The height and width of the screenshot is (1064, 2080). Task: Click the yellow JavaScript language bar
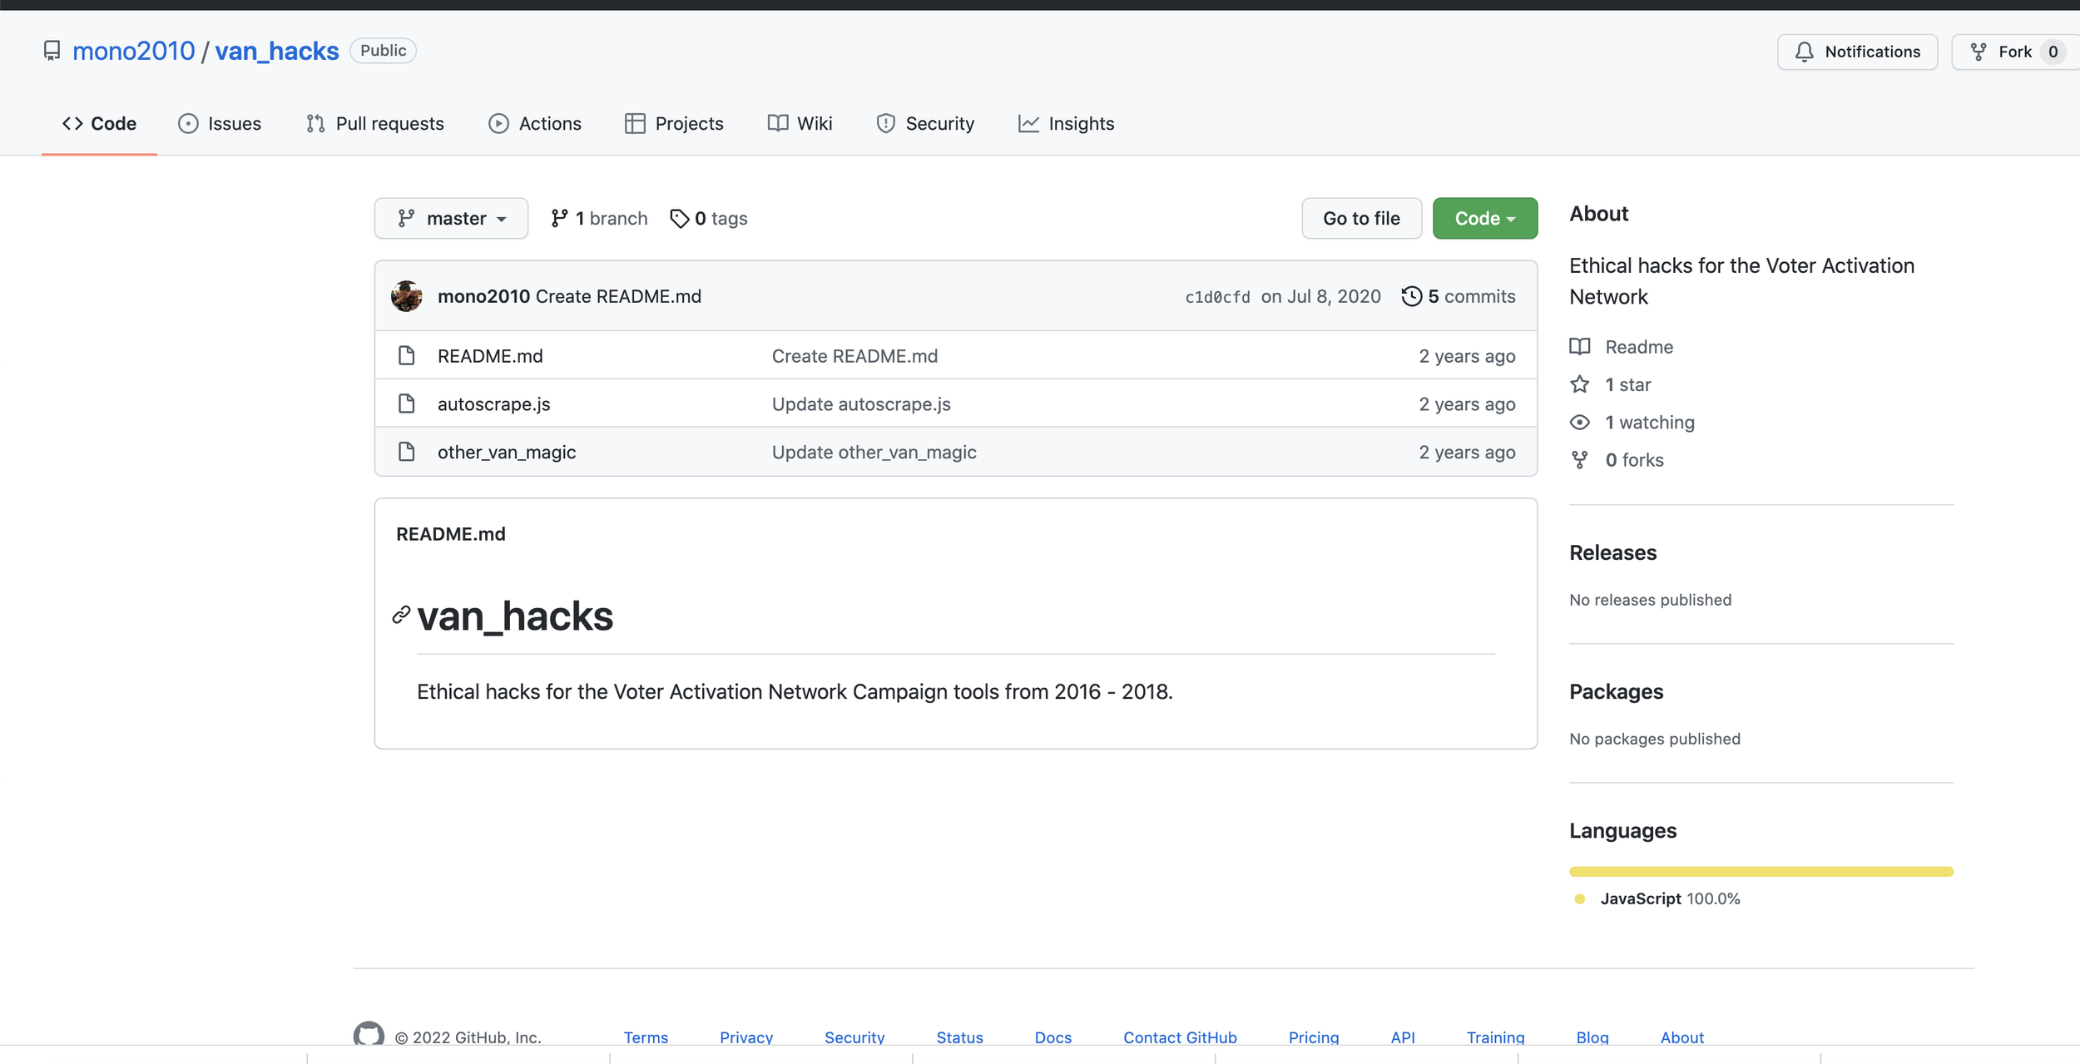pos(1761,872)
